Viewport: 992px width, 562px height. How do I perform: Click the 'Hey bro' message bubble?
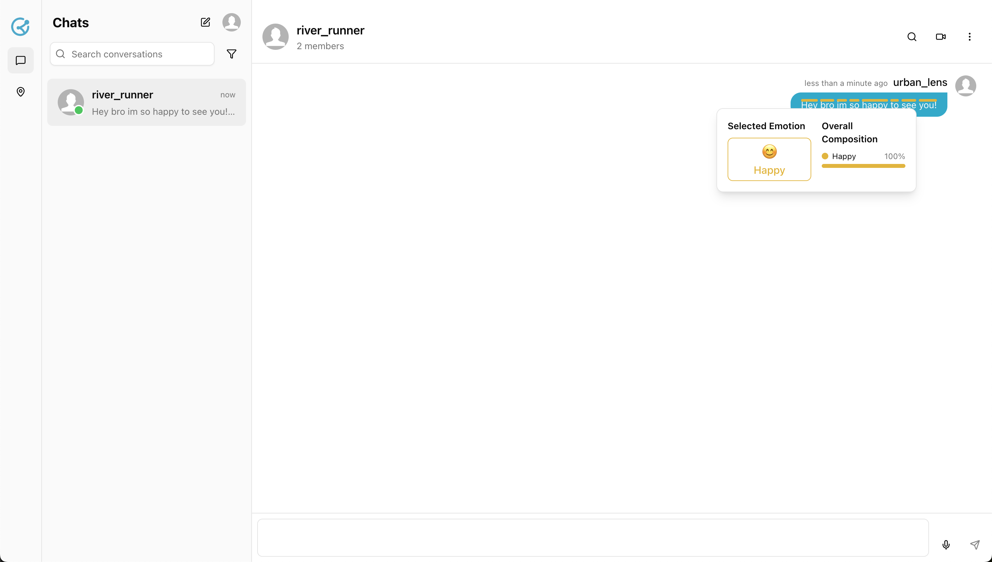pos(868,103)
